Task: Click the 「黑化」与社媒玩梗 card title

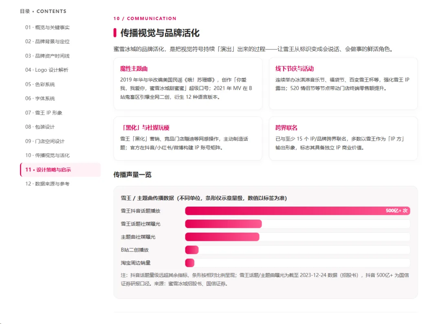Action: pyautogui.click(x=145, y=128)
